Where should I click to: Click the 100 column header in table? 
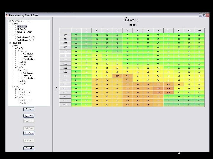point(199,30)
